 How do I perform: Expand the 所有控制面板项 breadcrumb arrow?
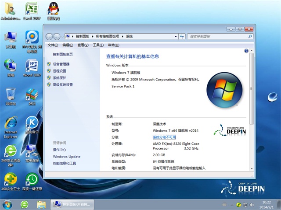pos(122,36)
